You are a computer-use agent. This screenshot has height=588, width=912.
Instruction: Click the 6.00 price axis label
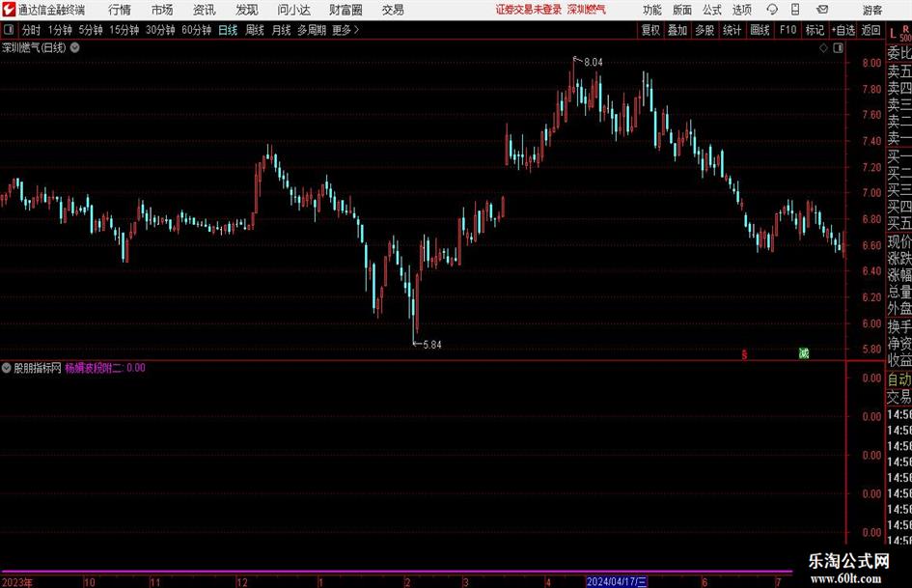(871, 323)
